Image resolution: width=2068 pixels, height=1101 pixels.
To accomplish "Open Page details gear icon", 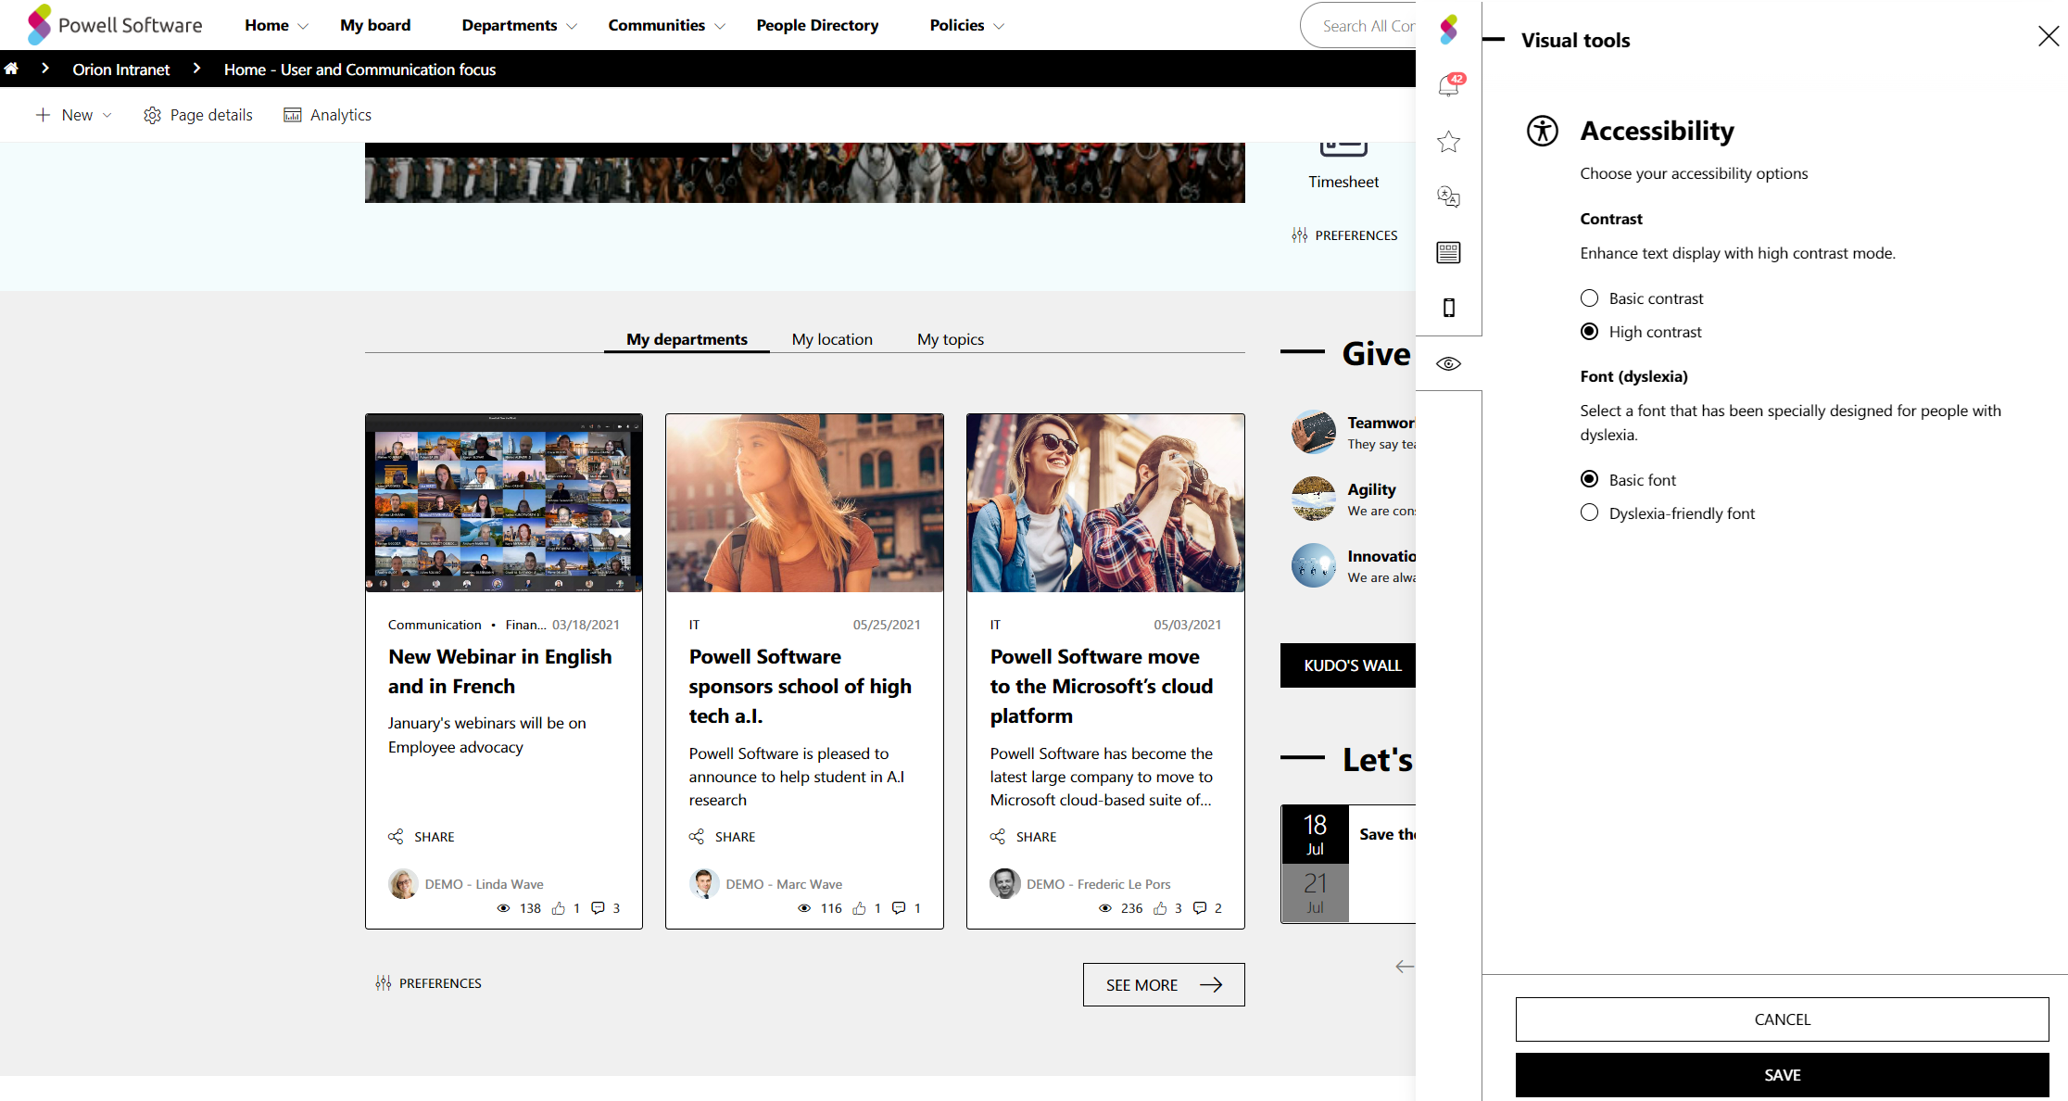I will coord(152,115).
